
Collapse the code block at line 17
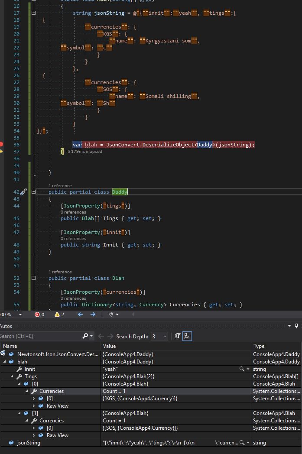(x=34, y=13)
